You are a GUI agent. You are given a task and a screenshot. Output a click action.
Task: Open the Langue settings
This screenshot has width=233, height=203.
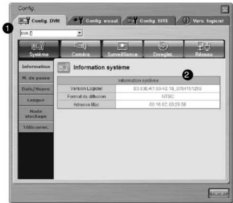coord(36,100)
